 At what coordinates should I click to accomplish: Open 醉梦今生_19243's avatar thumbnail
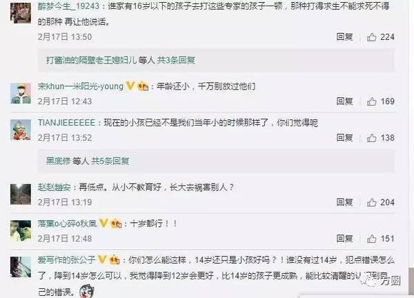tap(21, 14)
